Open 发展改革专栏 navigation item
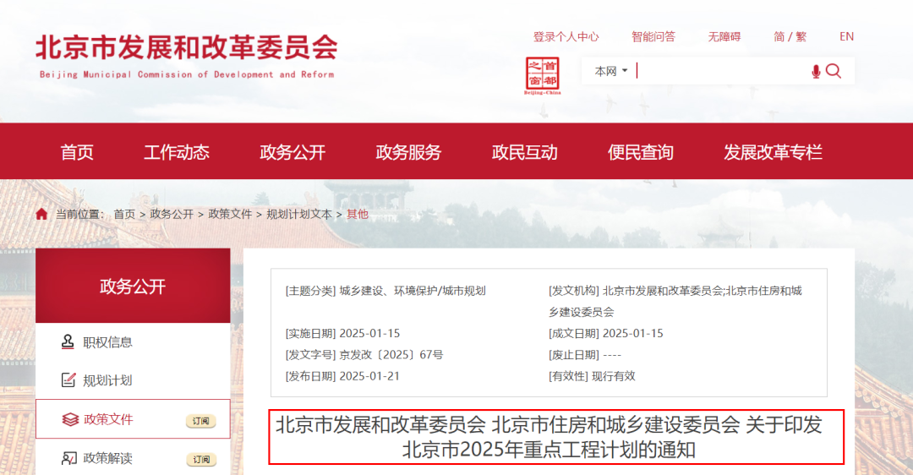The image size is (913, 475). click(773, 152)
